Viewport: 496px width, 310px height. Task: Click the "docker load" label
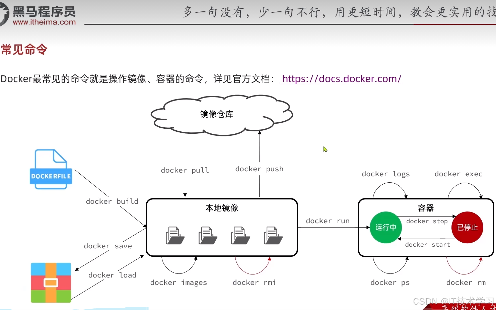point(112,275)
